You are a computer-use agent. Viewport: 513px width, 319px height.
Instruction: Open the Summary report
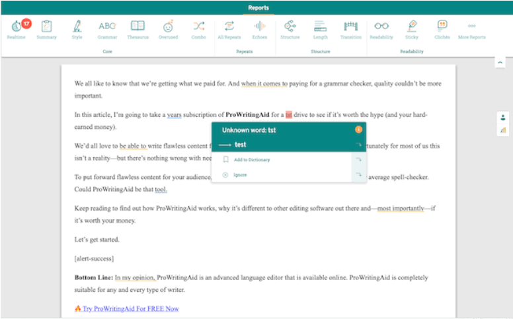[46, 30]
